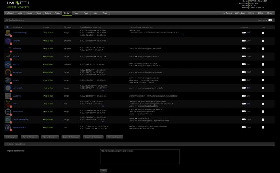Open log icon for letsencrypt row

(x=263, y=49)
